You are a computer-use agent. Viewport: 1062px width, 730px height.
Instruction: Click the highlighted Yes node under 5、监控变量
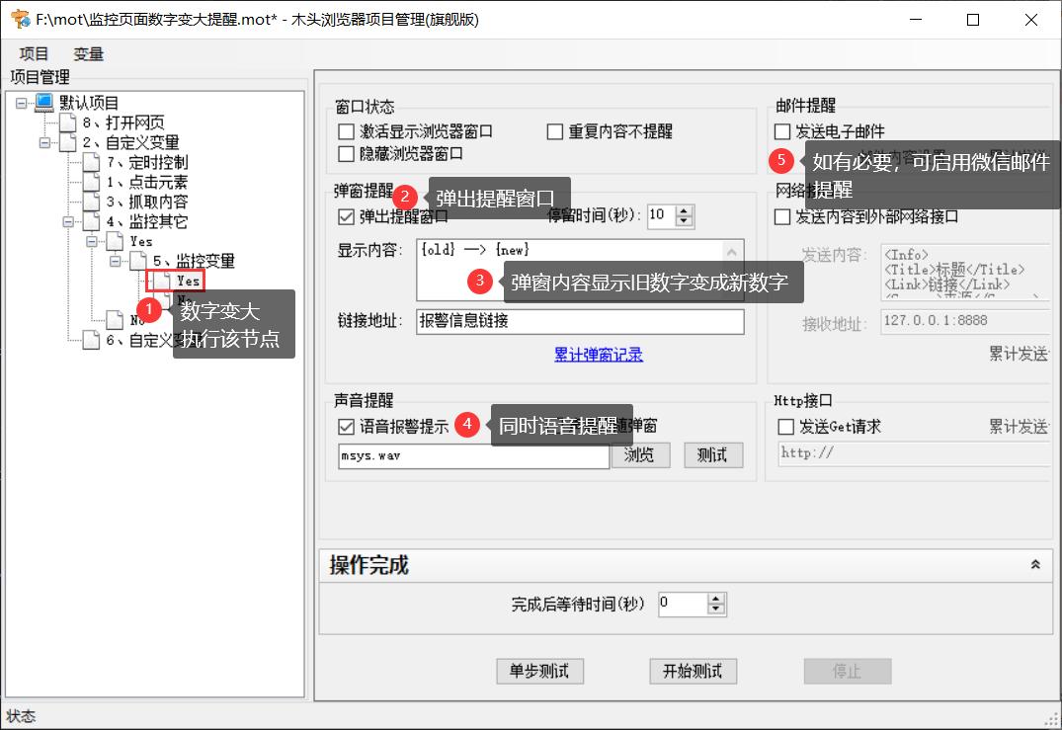[184, 281]
